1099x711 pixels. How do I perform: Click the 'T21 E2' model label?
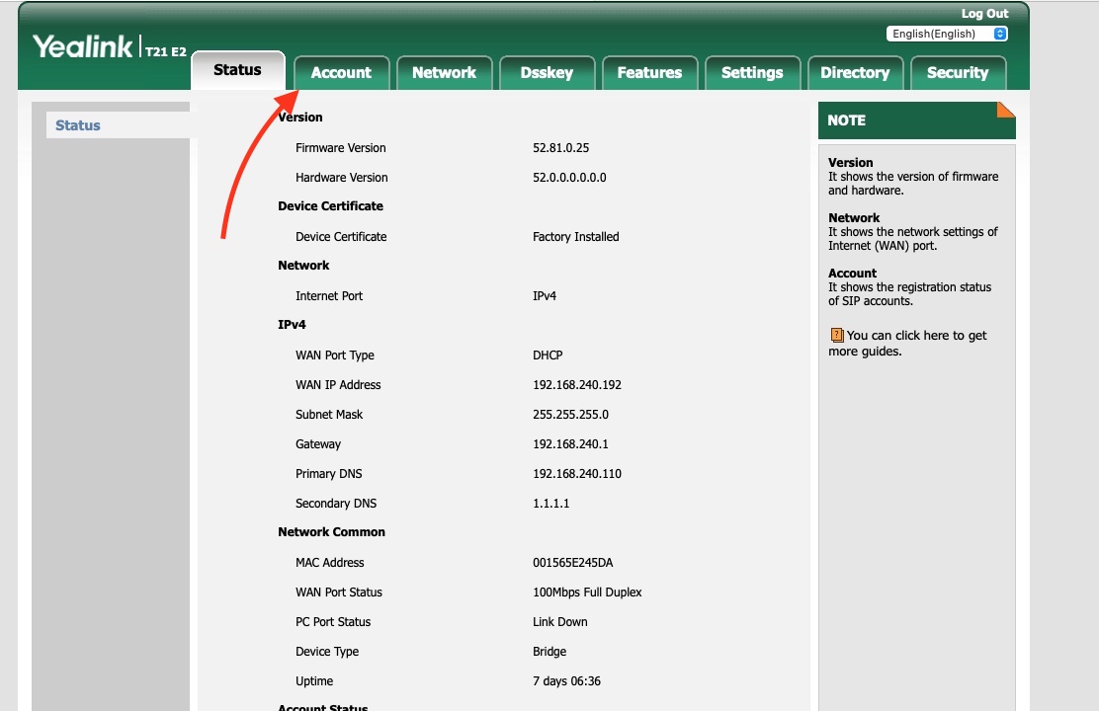tap(165, 51)
